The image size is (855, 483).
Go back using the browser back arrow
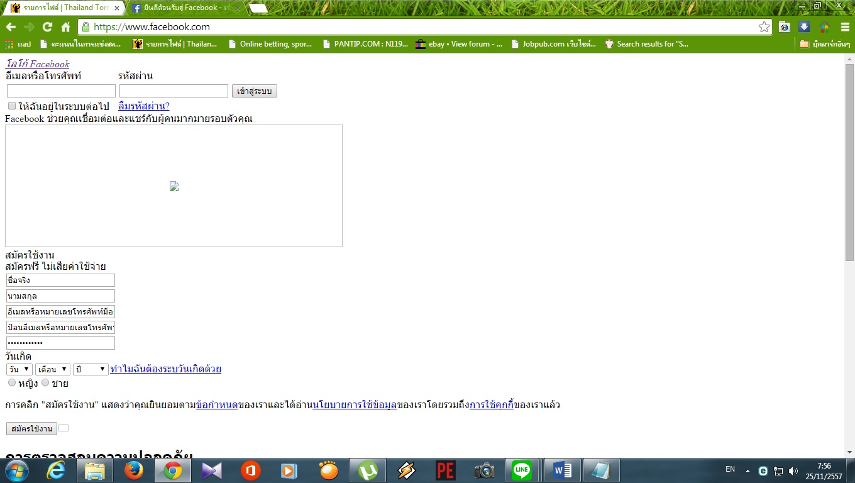pyautogui.click(x=11, y=27)
